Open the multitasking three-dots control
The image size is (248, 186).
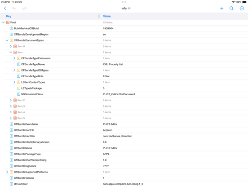point(124,2)
